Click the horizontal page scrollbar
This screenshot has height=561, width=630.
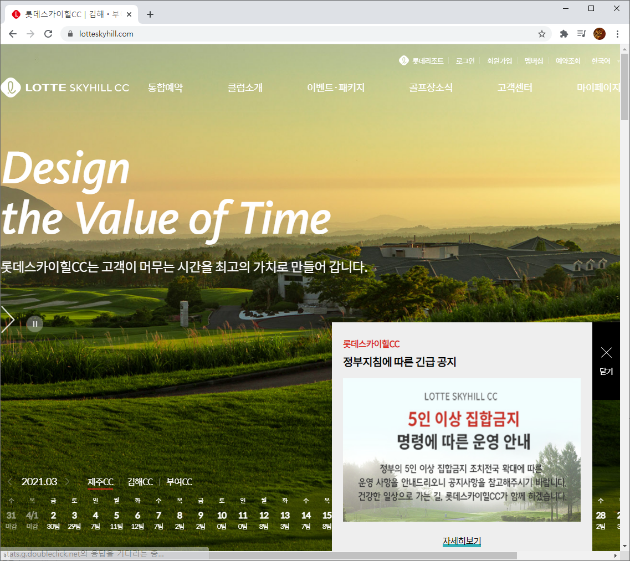pyautogui.click(x=261, y=556)
